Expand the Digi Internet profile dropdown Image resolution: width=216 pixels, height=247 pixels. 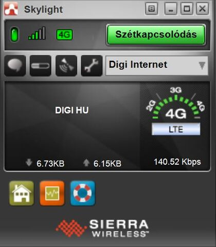click(x=157, y=65)
